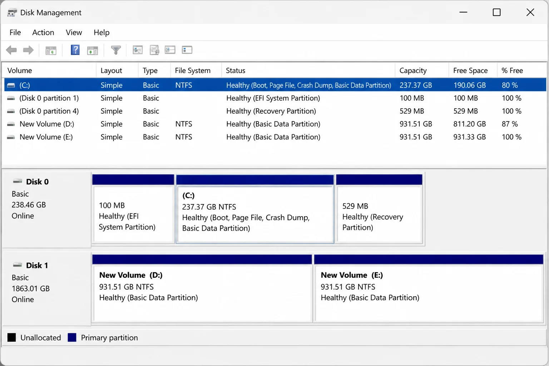Open the Help menu

(102, 33)
